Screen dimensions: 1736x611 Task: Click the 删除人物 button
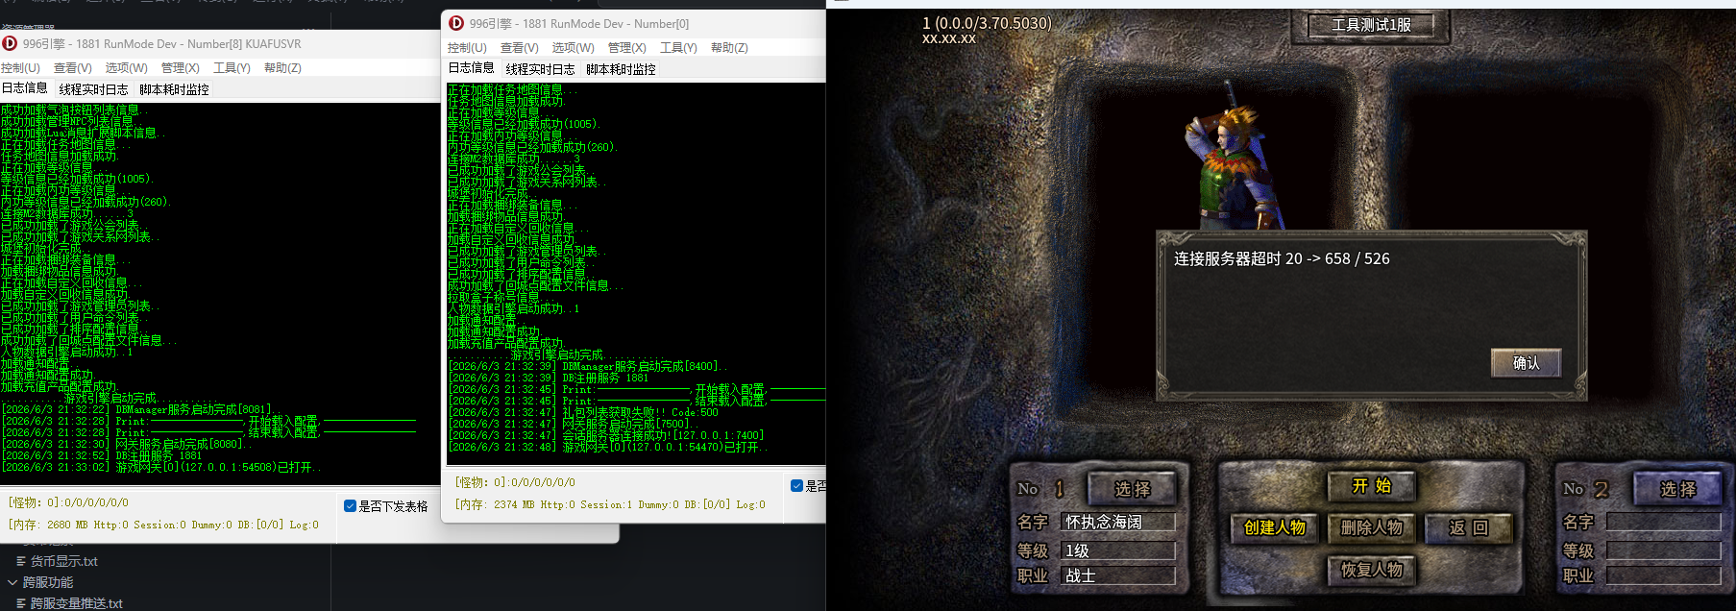pyautogui.click(x=1371, y=527)
